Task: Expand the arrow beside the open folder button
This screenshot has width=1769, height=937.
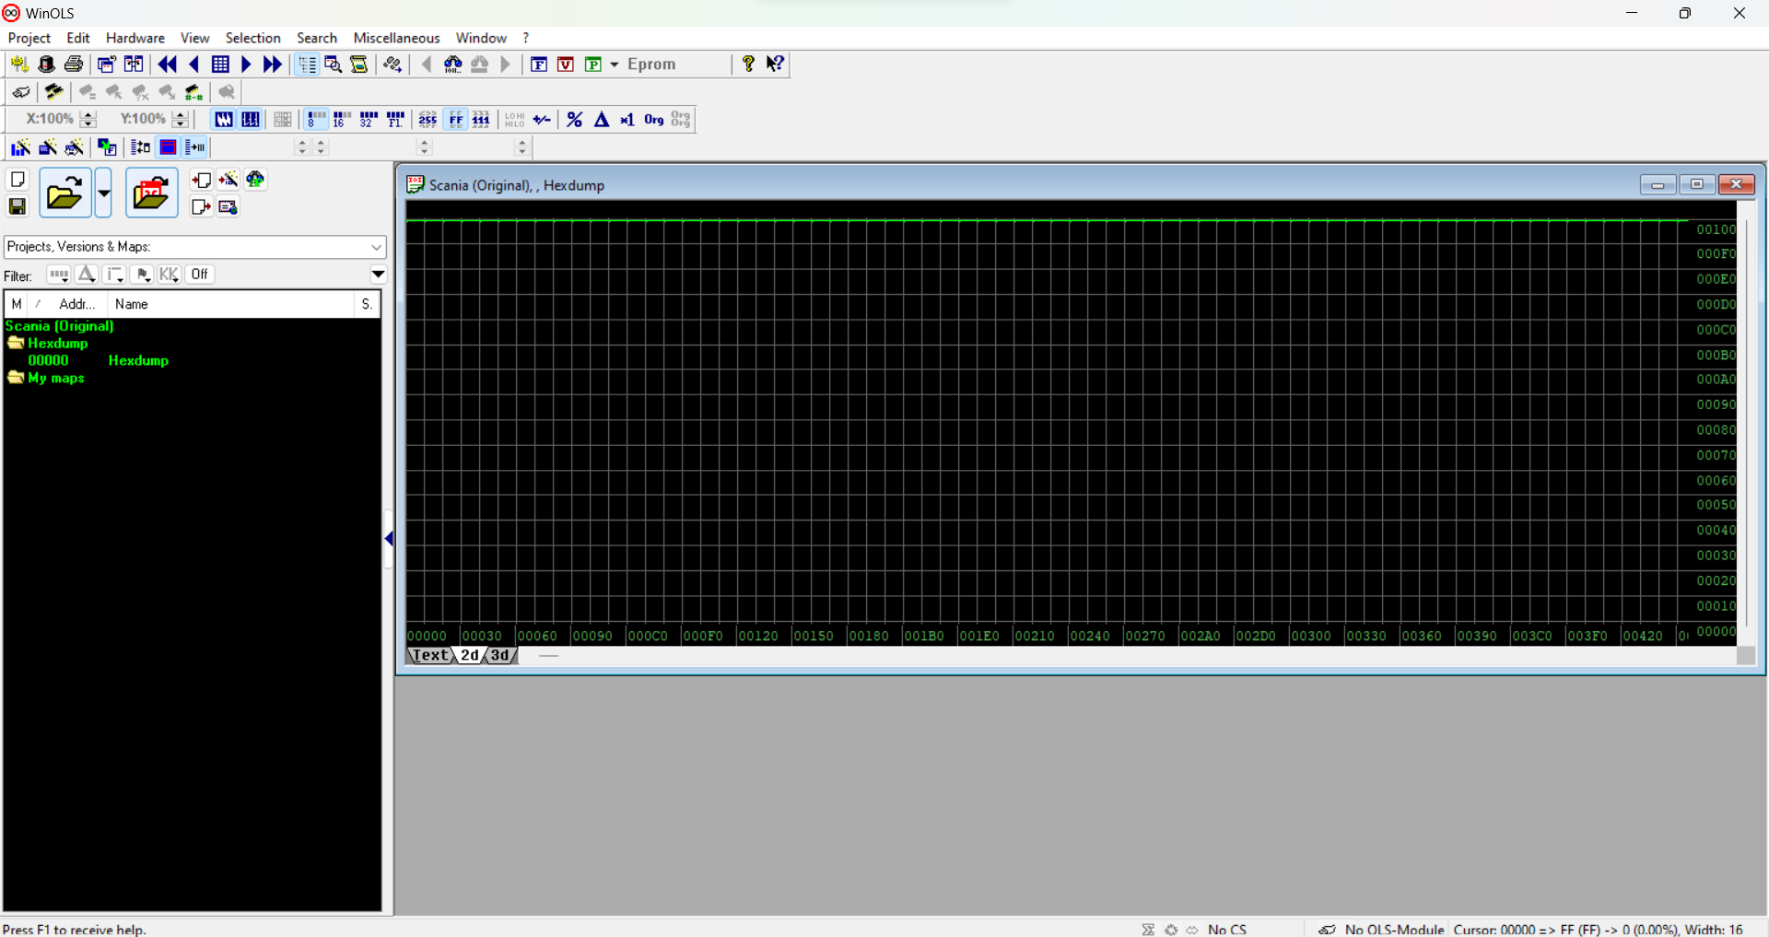Action: [103, 193]
